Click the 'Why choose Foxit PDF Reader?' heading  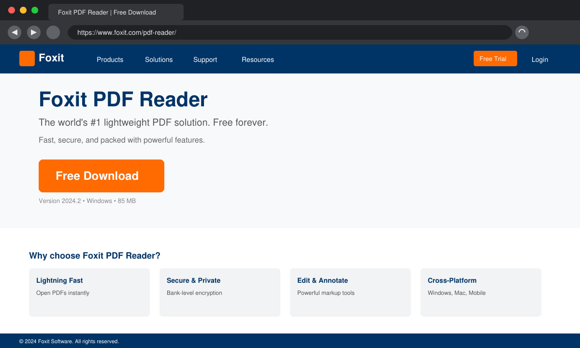[x=95, y=256]
